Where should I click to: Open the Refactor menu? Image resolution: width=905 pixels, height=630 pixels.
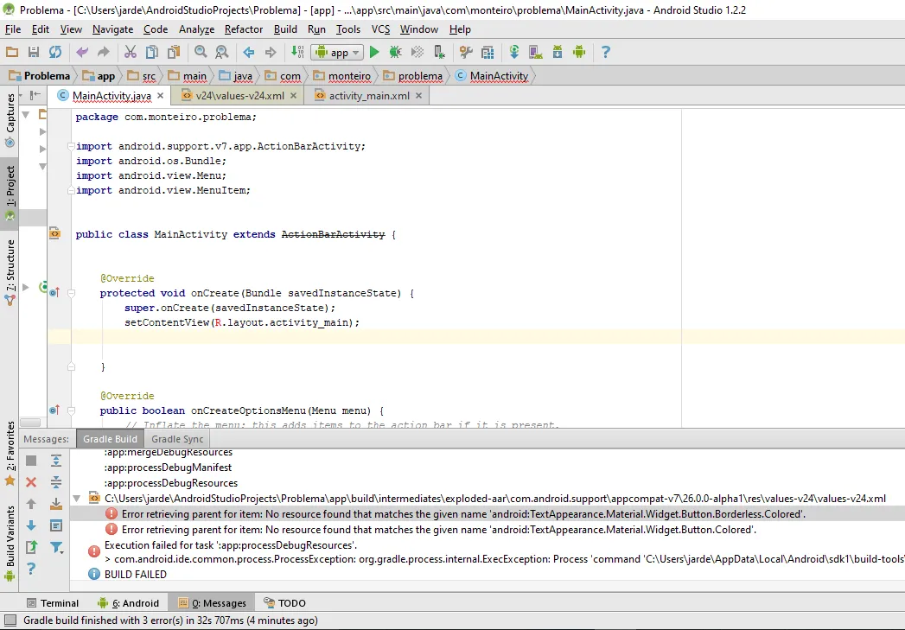pyautogui.click(x=244, y=29)
